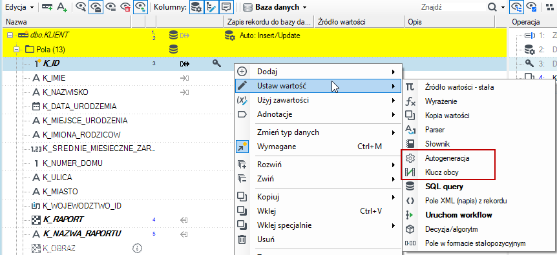This screenshot has height=255, width=557.
Task: Open the Zmień typ danych submenu
Action: click(x=317, y=132)
